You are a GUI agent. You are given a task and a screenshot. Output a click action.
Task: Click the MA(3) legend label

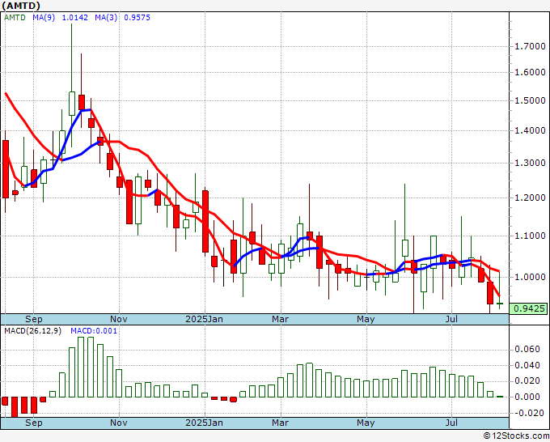tap(106, 18)
